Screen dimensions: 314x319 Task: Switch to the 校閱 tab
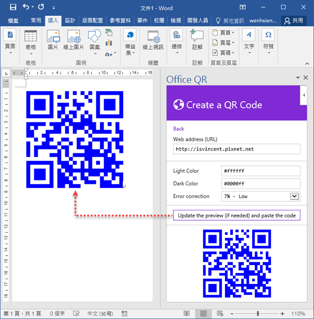(x=159, y=21)
